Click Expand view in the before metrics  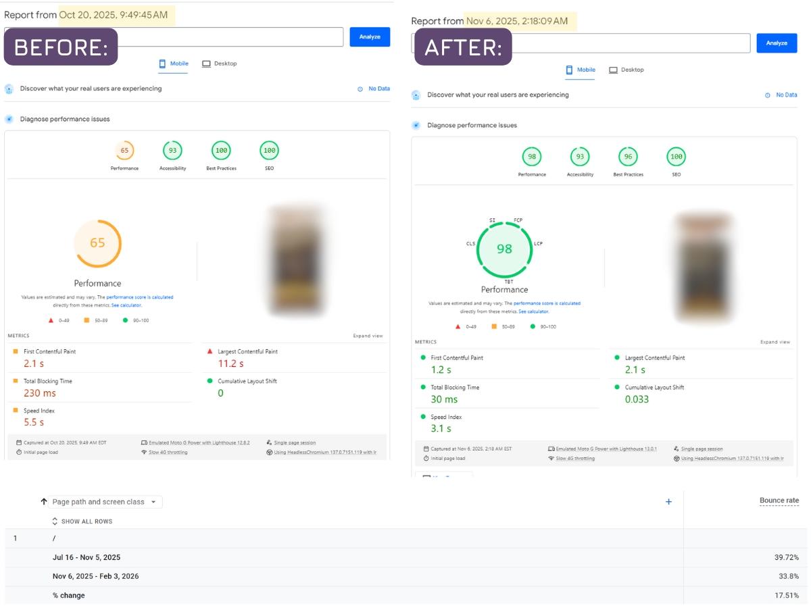tap(368, 336)
